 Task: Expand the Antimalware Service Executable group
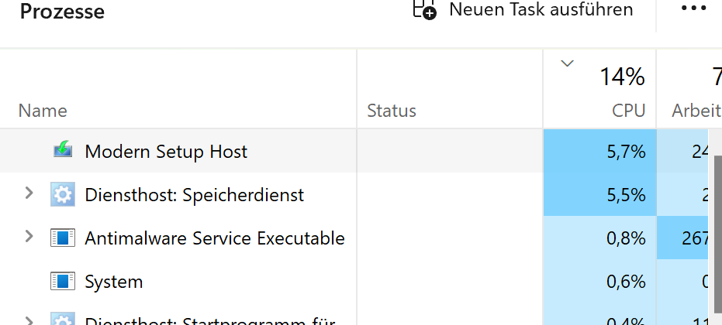(x=29, y=237)
